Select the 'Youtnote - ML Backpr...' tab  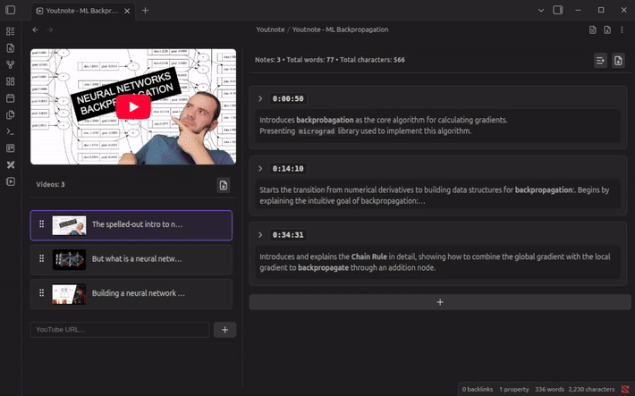82,11
